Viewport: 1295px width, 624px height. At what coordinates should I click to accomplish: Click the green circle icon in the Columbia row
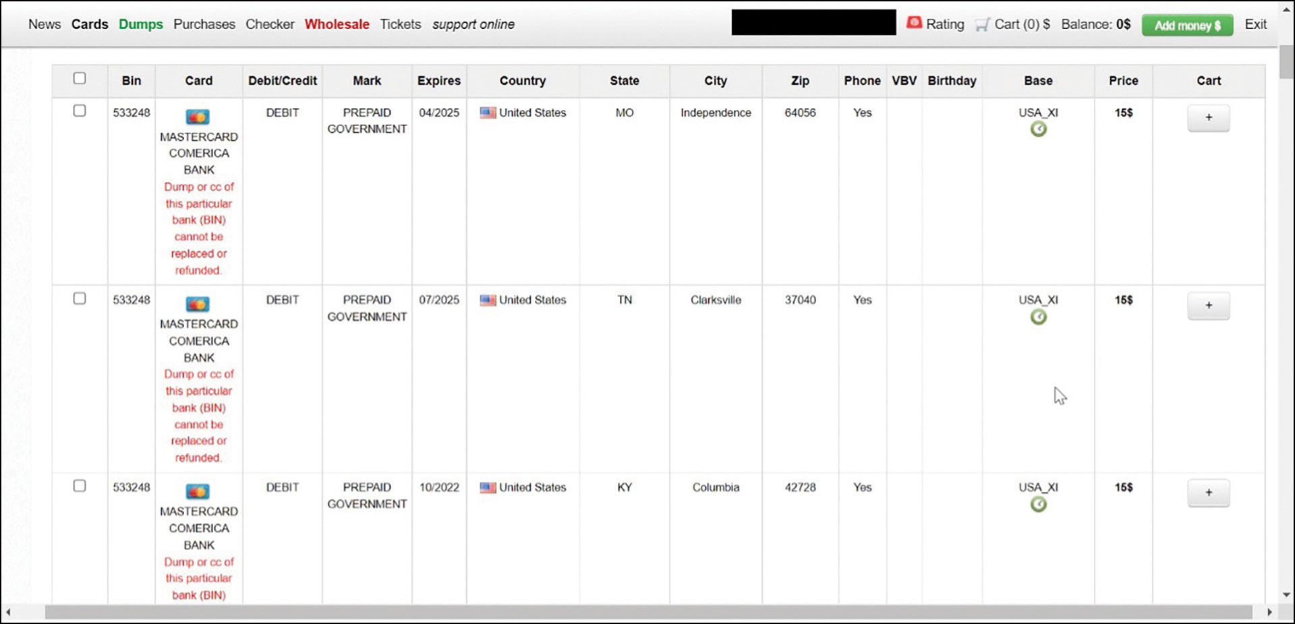tap(1038, 504)
